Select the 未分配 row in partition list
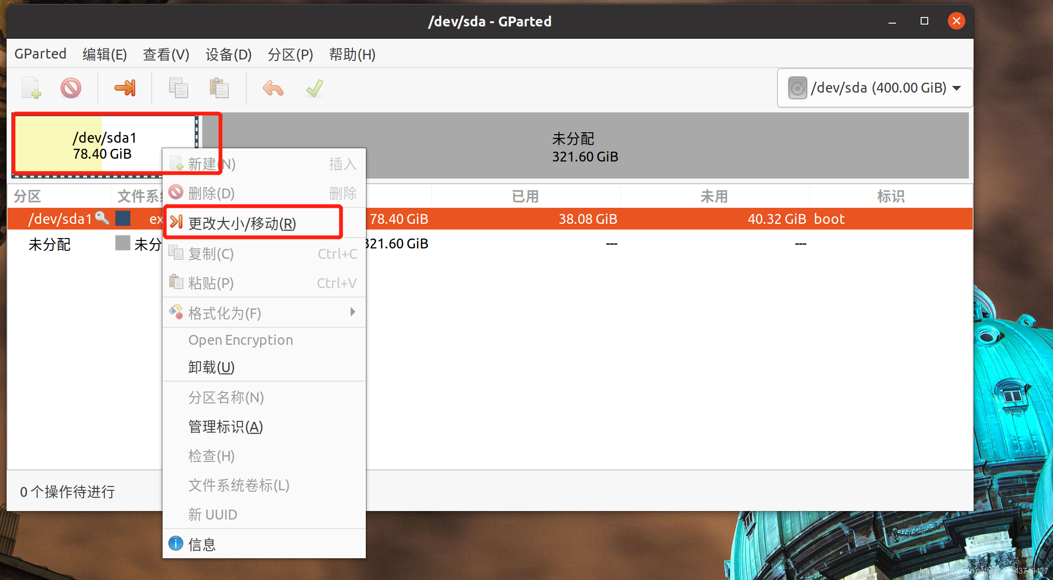Viewport: 1053px width, 580px height. (50, 244)
